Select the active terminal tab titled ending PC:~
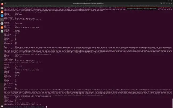This screenshot has height=108, width=173. click(142, 6)
